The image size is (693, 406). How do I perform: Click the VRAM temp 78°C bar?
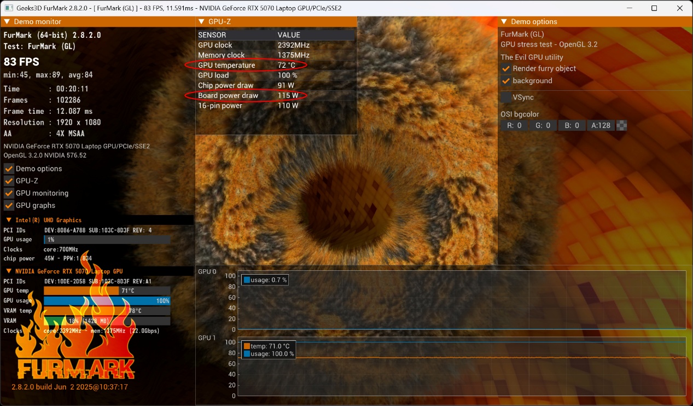(107, 311)
